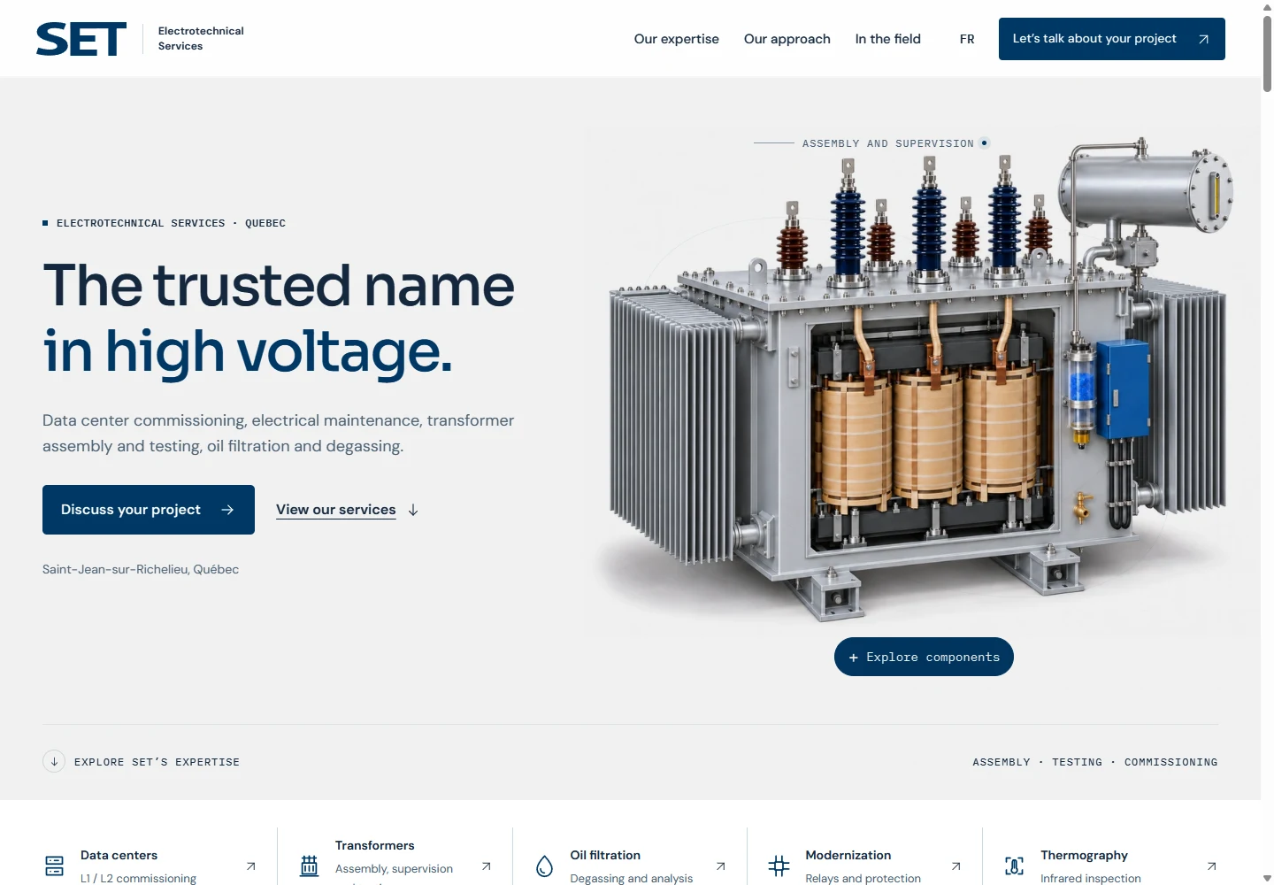Click the Discuss your project button
Screen dimensions: 1274x885
tap(149, 510)
